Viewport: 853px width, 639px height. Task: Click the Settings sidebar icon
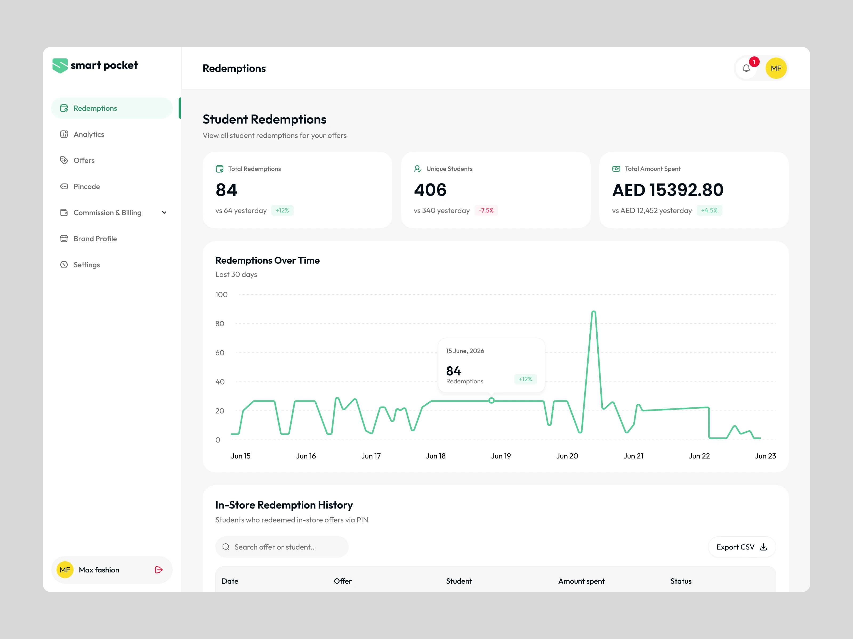64,265
